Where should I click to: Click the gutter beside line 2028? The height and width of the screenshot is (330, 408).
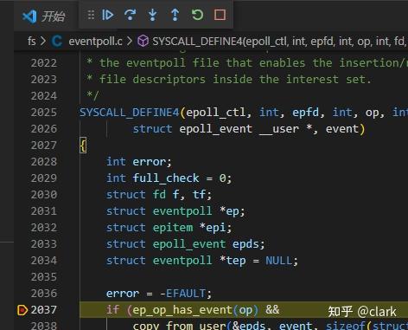coord(22,162)
